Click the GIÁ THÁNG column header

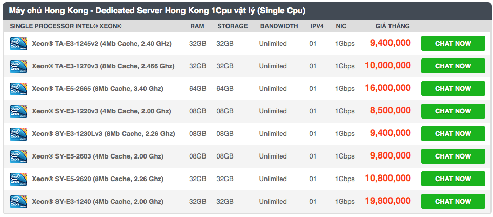(393, 26)
